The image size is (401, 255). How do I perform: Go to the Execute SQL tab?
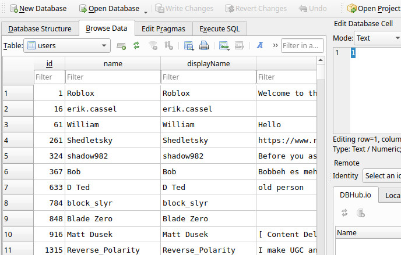point(220,29)
